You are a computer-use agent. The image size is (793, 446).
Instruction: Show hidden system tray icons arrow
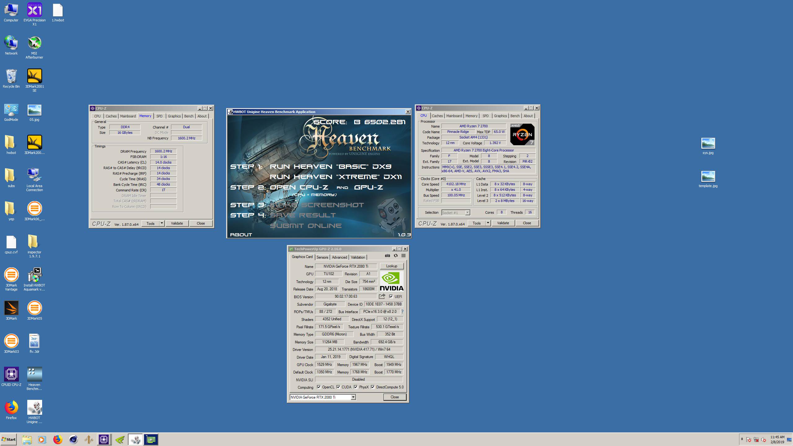742,439
